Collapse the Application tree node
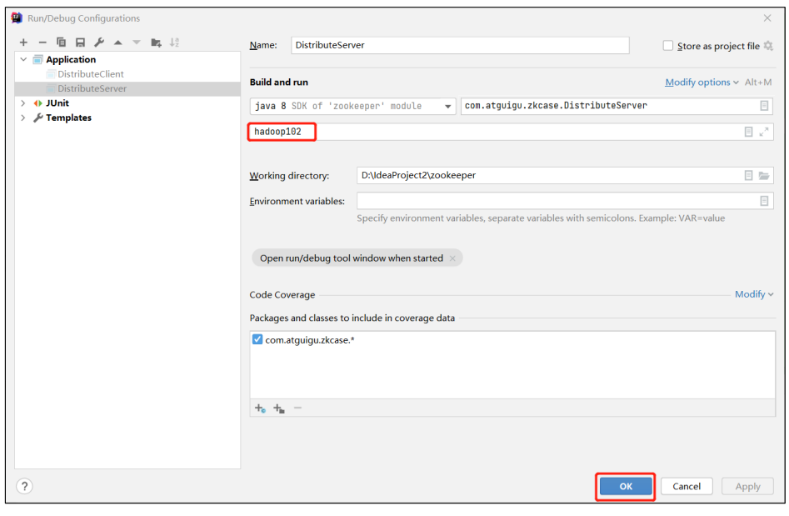789x516 pixels. pyautogui.click(x=23, y=59)
